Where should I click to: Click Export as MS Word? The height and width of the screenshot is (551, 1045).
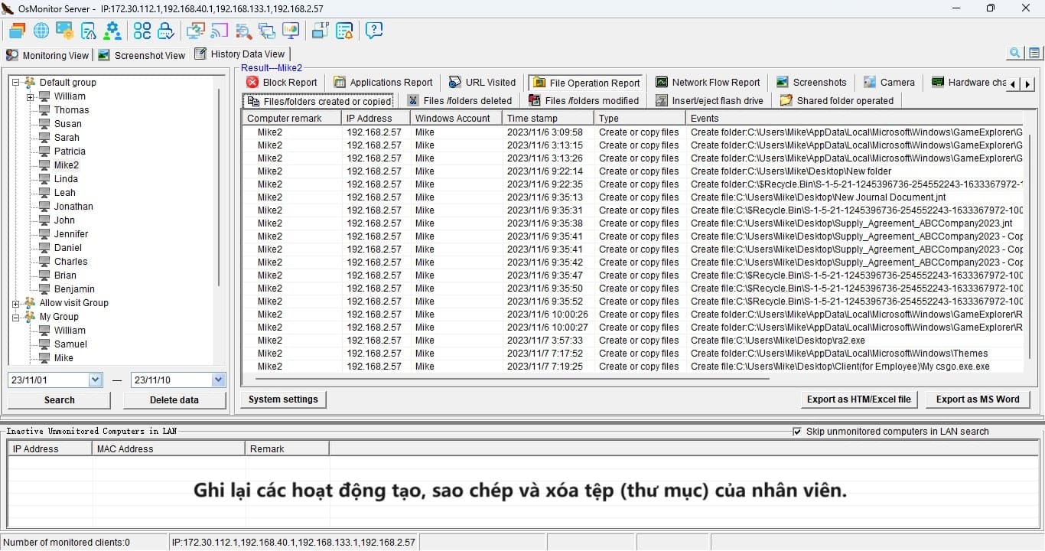[978, 399]
